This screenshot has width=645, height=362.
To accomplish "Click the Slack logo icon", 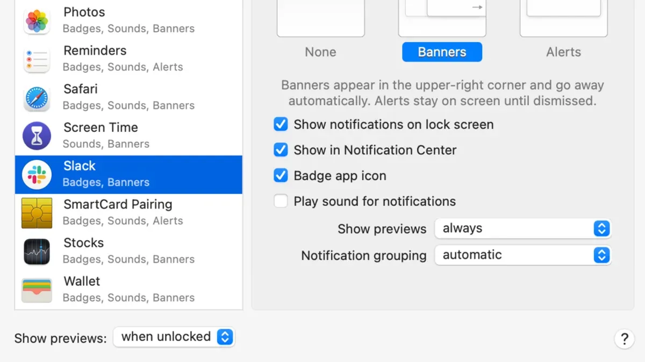I will [x=37, y=175].
